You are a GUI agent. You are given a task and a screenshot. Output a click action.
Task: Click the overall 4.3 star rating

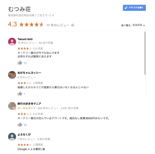(x=31, y=25)
